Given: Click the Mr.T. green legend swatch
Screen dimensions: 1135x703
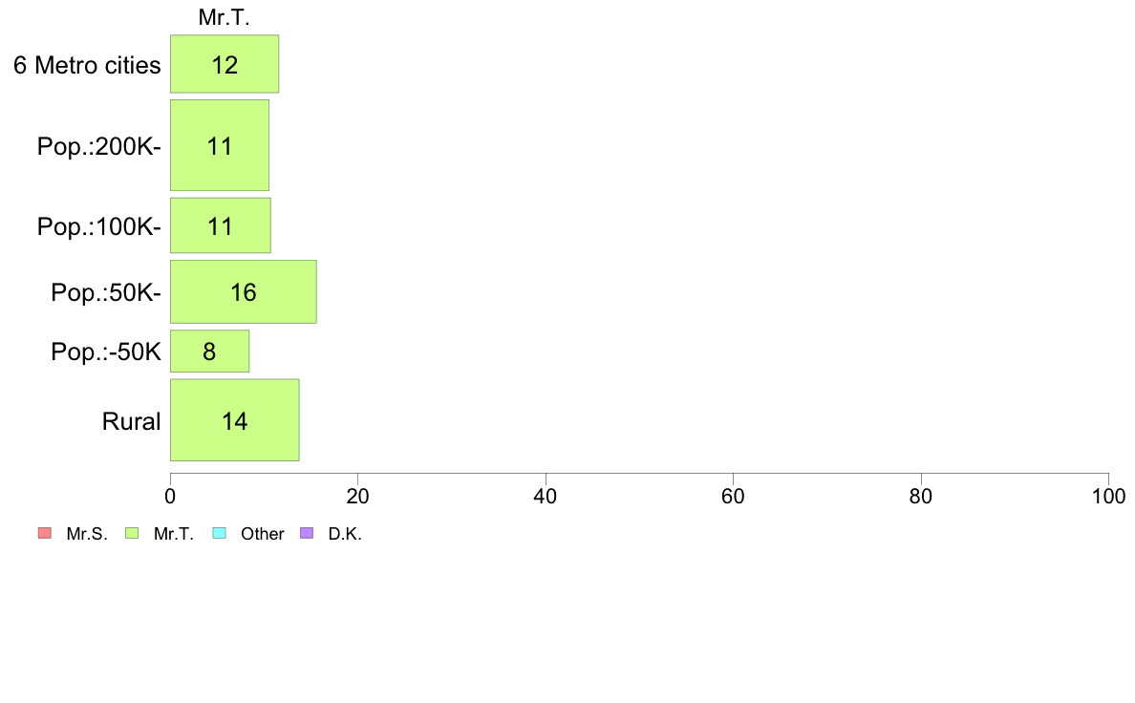Looking at the screenshot, I should point(132,534).
